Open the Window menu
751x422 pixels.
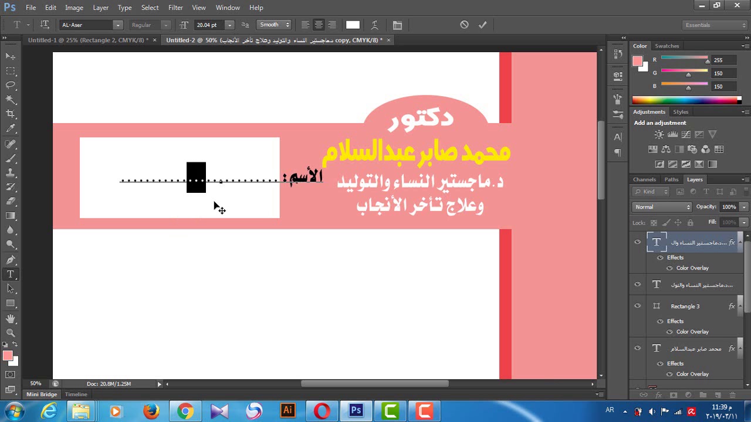point(228,8)
